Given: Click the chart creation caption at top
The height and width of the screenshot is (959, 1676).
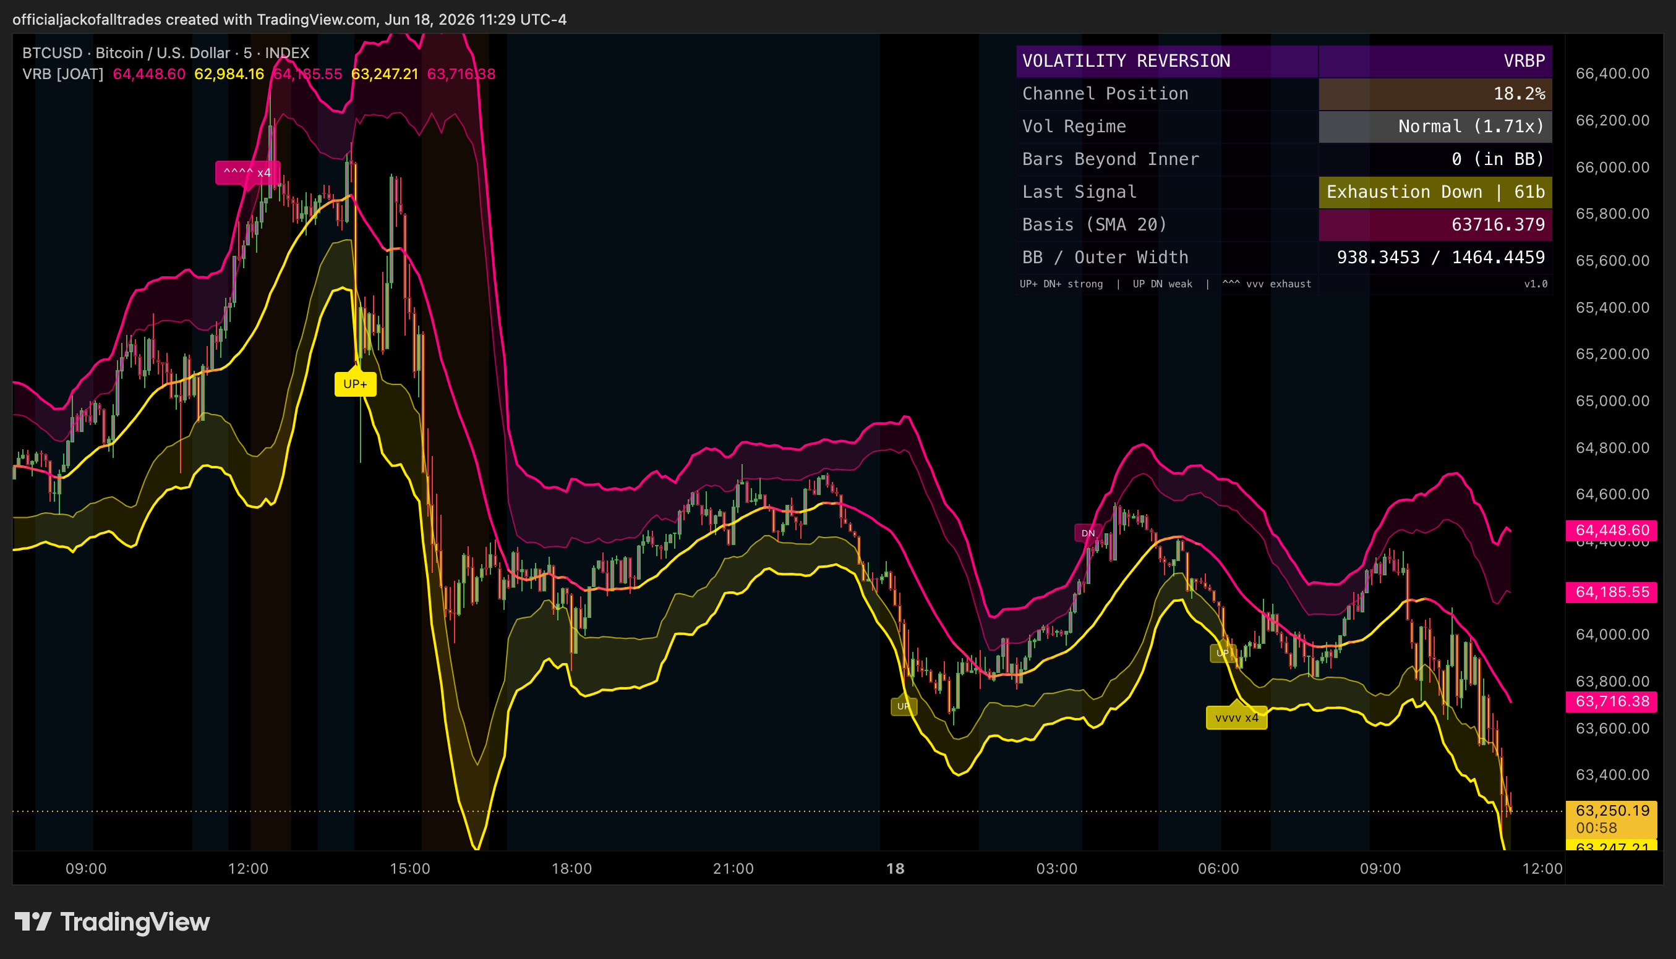Looking at the screenshot, I should coord(289,20).
